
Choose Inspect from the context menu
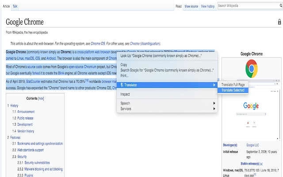coord(125,94)
